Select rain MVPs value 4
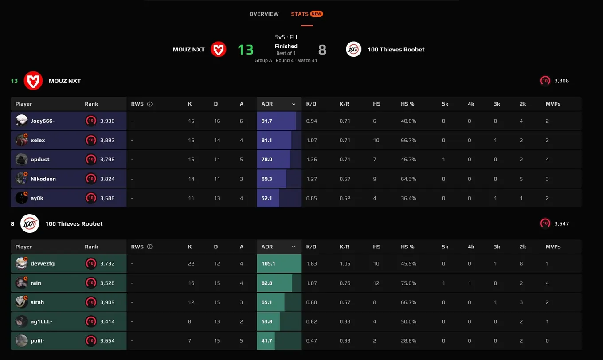Image resolution: width=603 pixels, height=360 pixels. (548, 283)
